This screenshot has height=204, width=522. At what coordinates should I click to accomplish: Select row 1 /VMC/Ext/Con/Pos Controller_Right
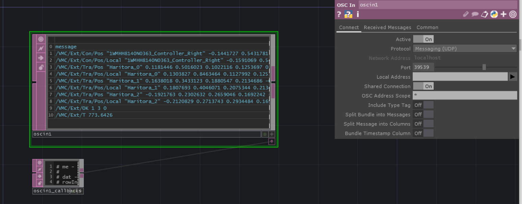click(162, 54)
